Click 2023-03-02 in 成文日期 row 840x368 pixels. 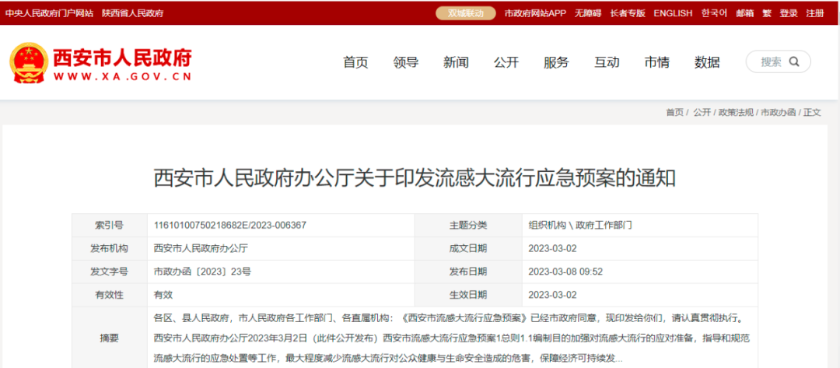(x=552, y=248)
